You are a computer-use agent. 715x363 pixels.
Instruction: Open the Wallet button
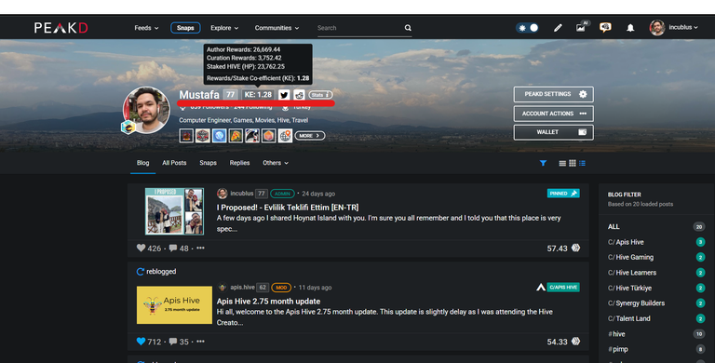click(554, 132)
